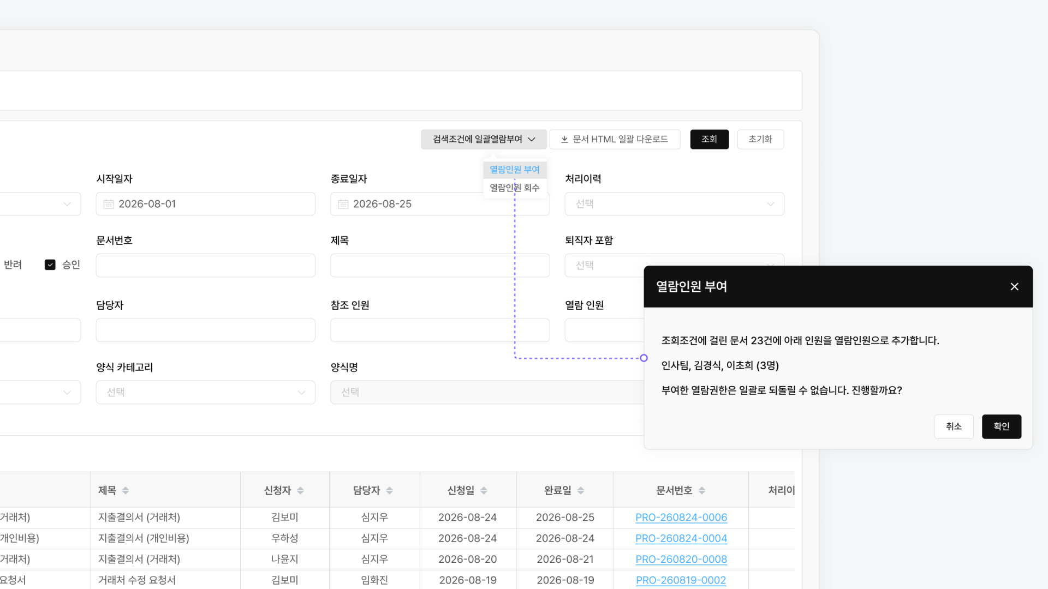Image resolution: width=1048 pixels, height=589 pixels.
Task: Click the 종료일자 date field 2026-08-25
Action: coord(440,204)
